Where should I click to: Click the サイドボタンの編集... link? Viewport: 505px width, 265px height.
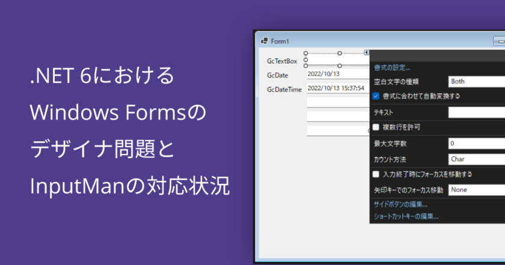pyautogui.click(x=405, y=205)
